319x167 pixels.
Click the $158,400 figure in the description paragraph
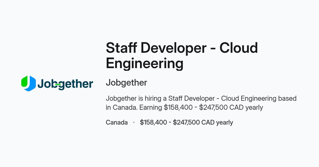[x=178, y=108]
